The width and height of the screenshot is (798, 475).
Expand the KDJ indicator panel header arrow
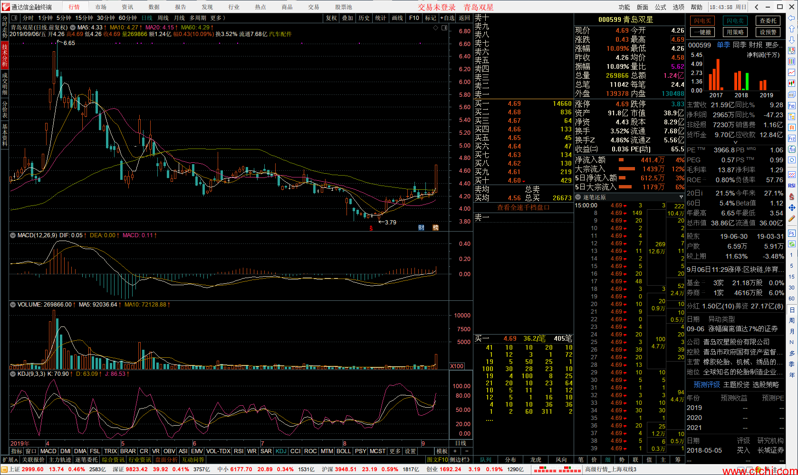pyautogui.click(x=13, y=374)
